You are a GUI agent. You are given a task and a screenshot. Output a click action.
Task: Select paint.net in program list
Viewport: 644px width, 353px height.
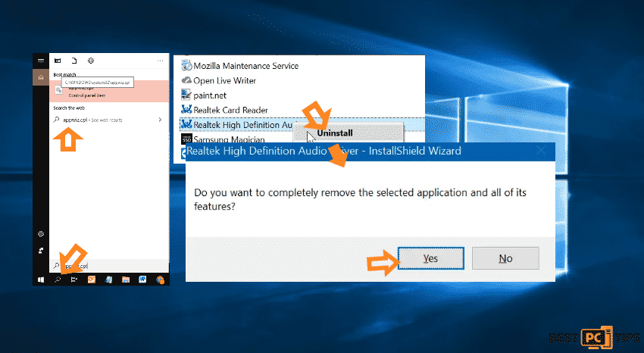[x=209, y=95]
